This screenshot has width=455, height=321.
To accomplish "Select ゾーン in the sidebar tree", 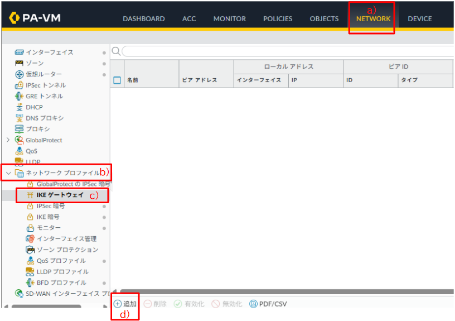I will (35, 63).
